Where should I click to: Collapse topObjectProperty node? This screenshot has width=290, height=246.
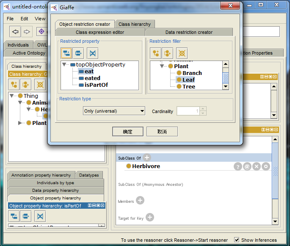(64, 64)
